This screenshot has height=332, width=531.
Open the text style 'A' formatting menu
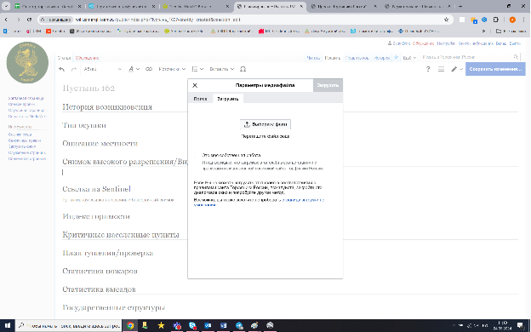click(134, 69)
